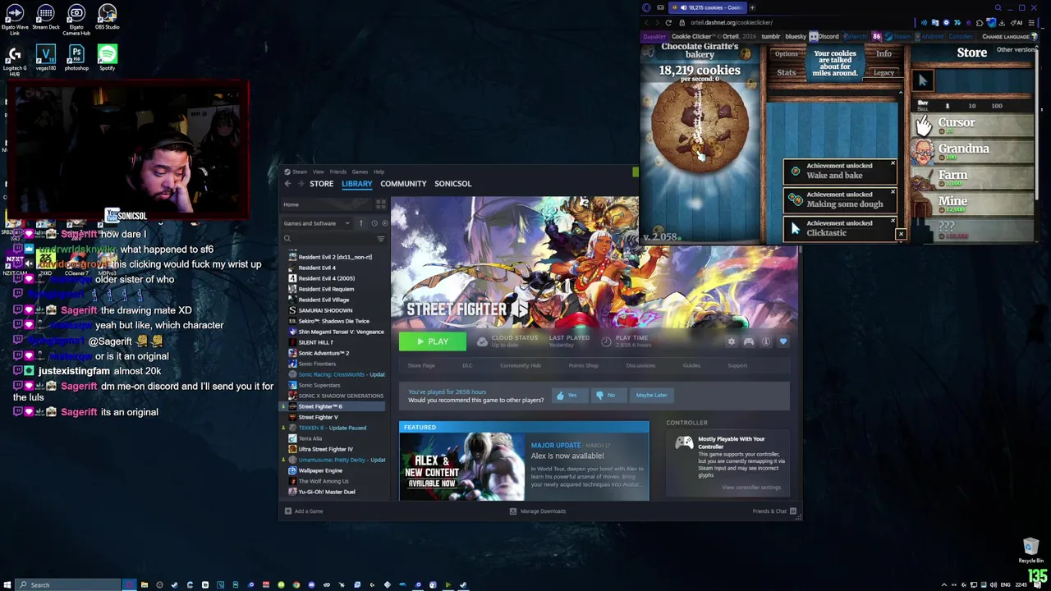
Task: Expand the Games and Software dropdown
Action: pos(317,223)
